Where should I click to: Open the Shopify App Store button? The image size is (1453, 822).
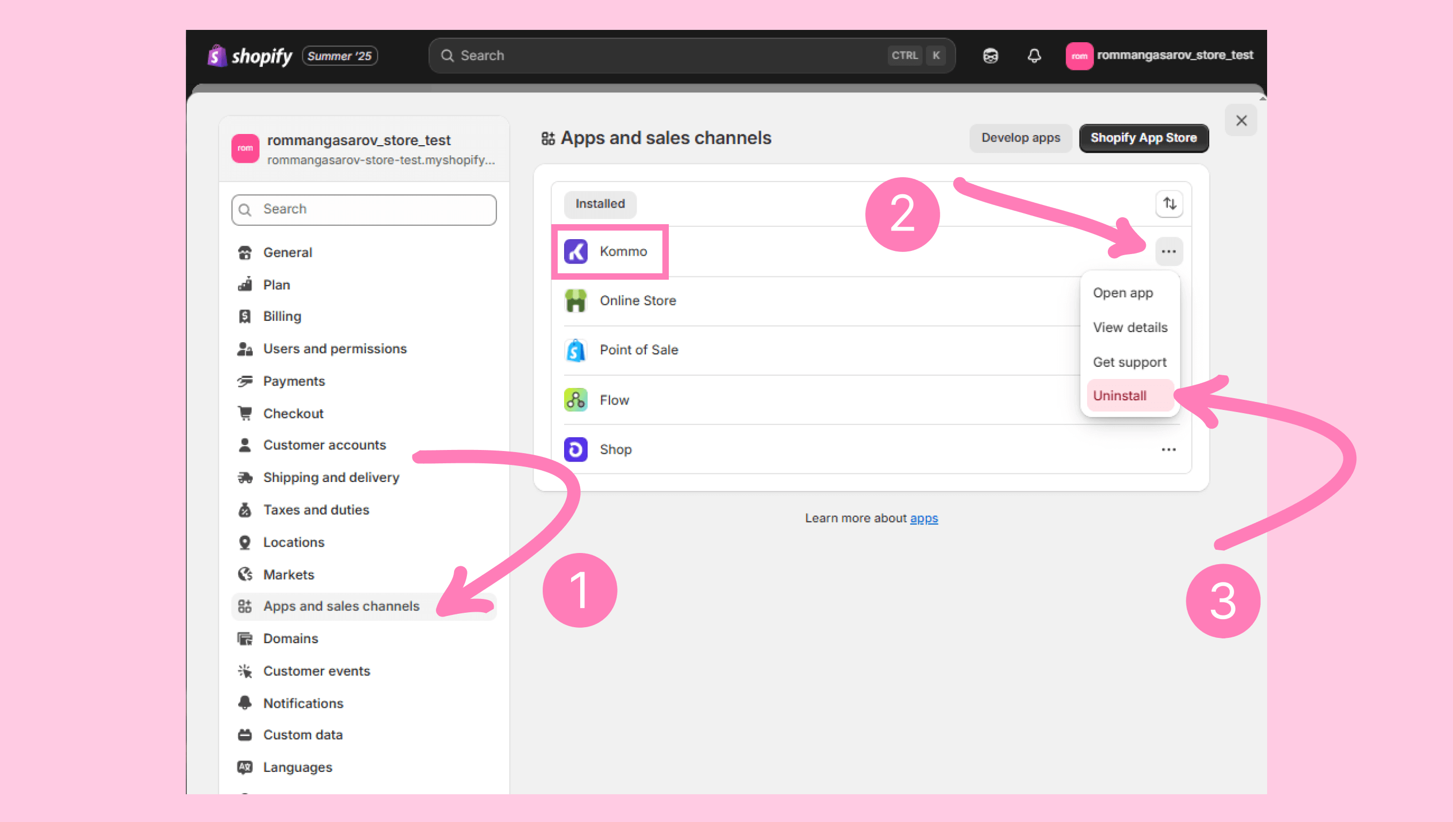(x=1143, y=138)
